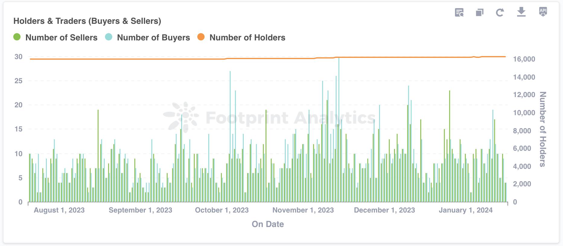This screenshot has height=246, width=563.
Task: Click the tallest buyers bar in November
Action: (339, 130)
